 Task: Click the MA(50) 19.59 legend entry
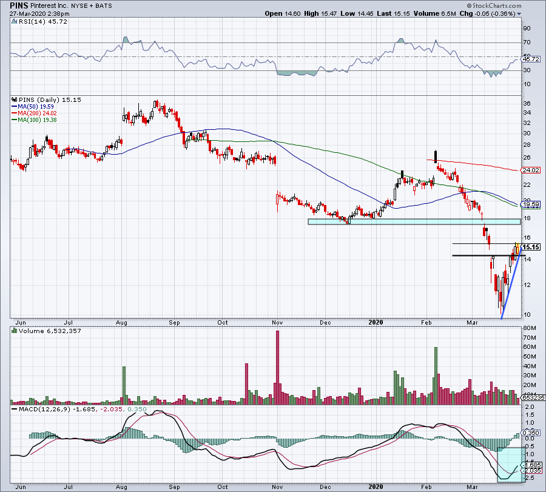pyautogui.click(x=33, y=107)
